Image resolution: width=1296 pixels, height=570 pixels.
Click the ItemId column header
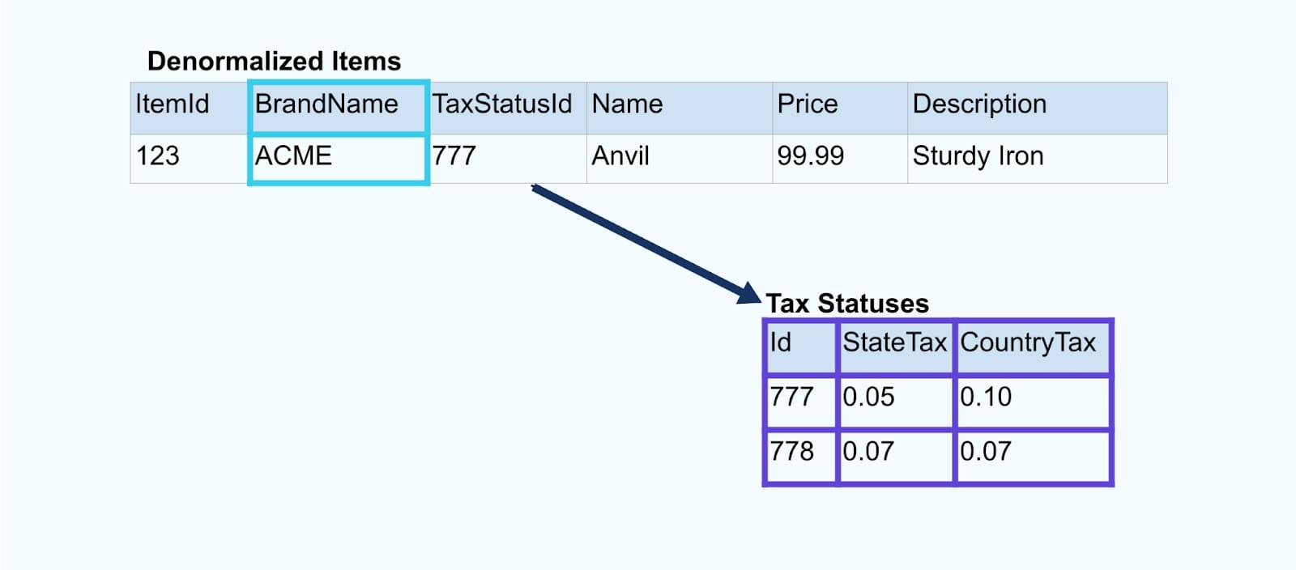pos(190,108)
